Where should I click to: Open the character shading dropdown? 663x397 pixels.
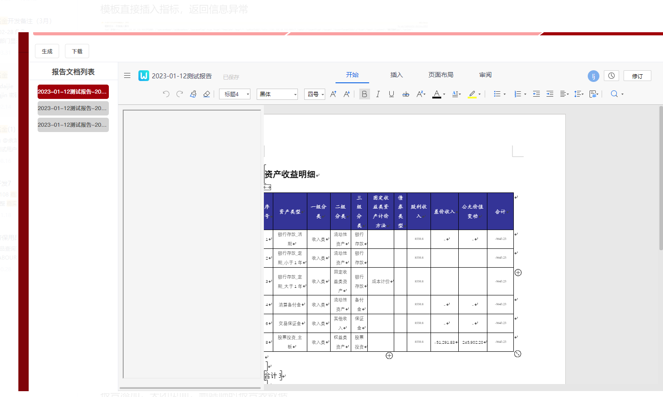pos(456,94)
